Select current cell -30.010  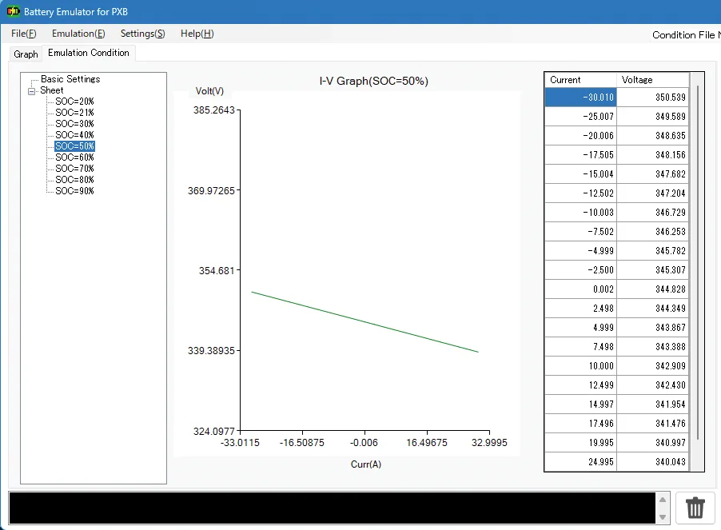(x=581, y=97)
